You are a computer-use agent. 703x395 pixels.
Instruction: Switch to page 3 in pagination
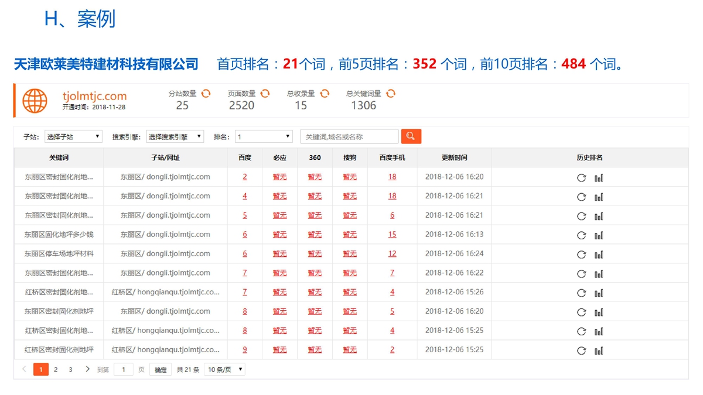coord(70,370)
